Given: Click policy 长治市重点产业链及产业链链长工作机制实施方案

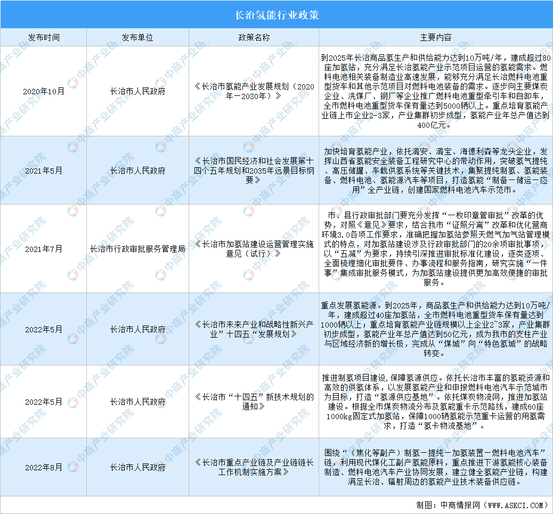Looking at the screenshot, I should pyautogui.click(x=254, y=468).
